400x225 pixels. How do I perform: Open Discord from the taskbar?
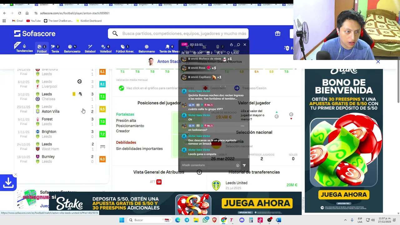(242, 220)
